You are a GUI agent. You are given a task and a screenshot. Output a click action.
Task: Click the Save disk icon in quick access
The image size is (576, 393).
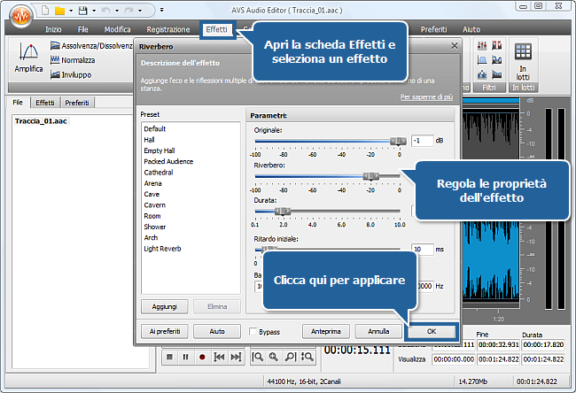(83, 11)
